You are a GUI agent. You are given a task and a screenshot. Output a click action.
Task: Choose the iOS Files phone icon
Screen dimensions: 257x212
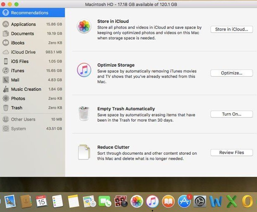(x=6, y=61)
